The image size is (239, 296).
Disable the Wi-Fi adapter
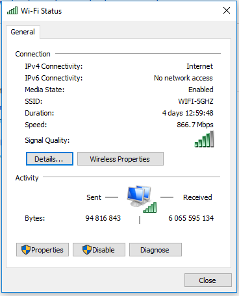click(99, 250)
